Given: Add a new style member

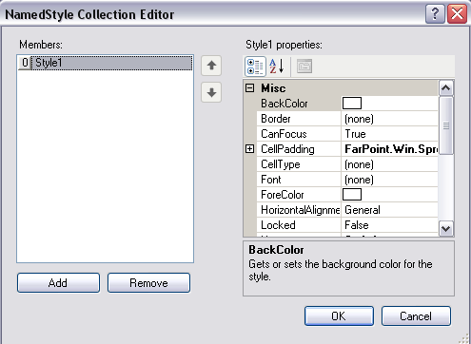Looking at the screenshot, I should tap(58, 282).
